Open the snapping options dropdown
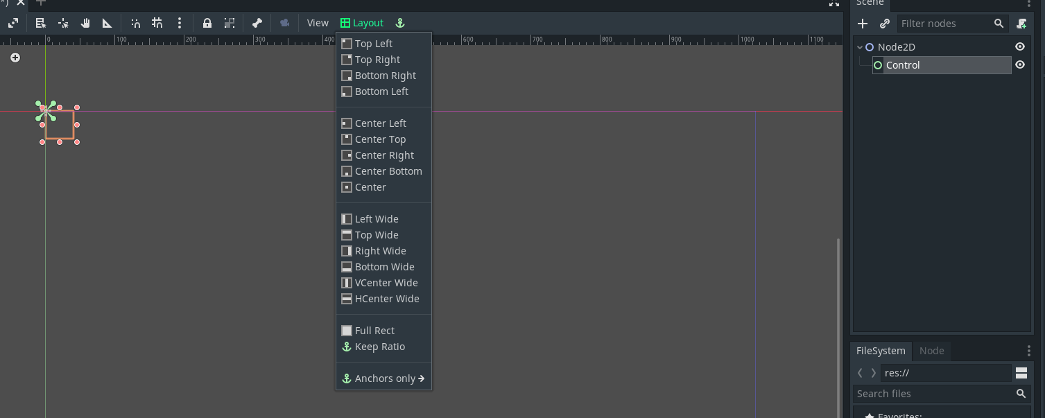This screenshot has width=1045, height=418. tap(179, 22)
